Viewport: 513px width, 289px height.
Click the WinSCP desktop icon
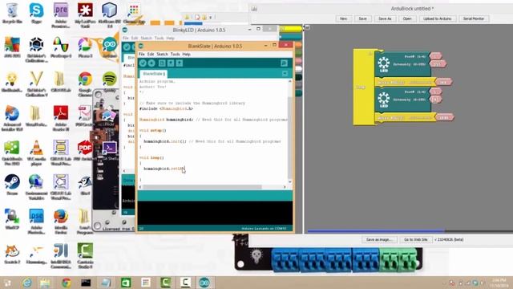pyautogui.click(x=12, y=219)
